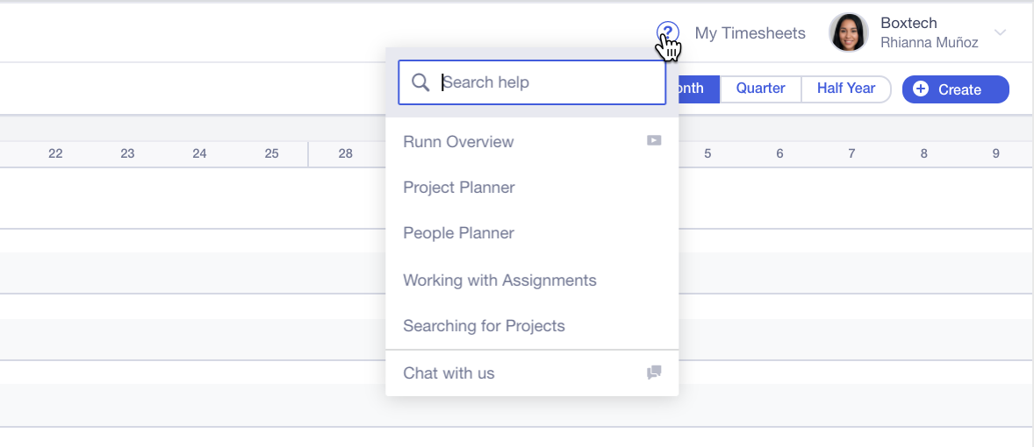Viewport: 1034px width, 447px height.
Task: Click Rhianna Muñoz profile avatar
Action: click(x=849, y=33)
